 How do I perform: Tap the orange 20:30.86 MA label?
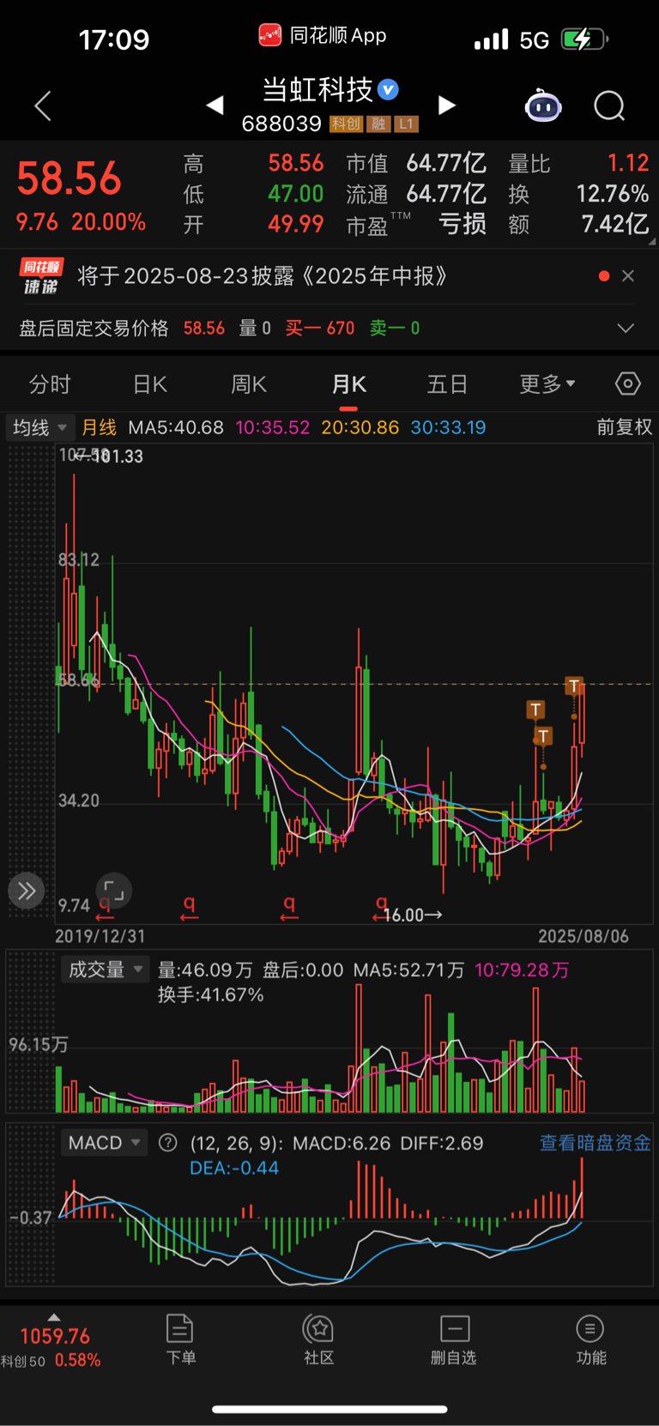coord(360,427)
